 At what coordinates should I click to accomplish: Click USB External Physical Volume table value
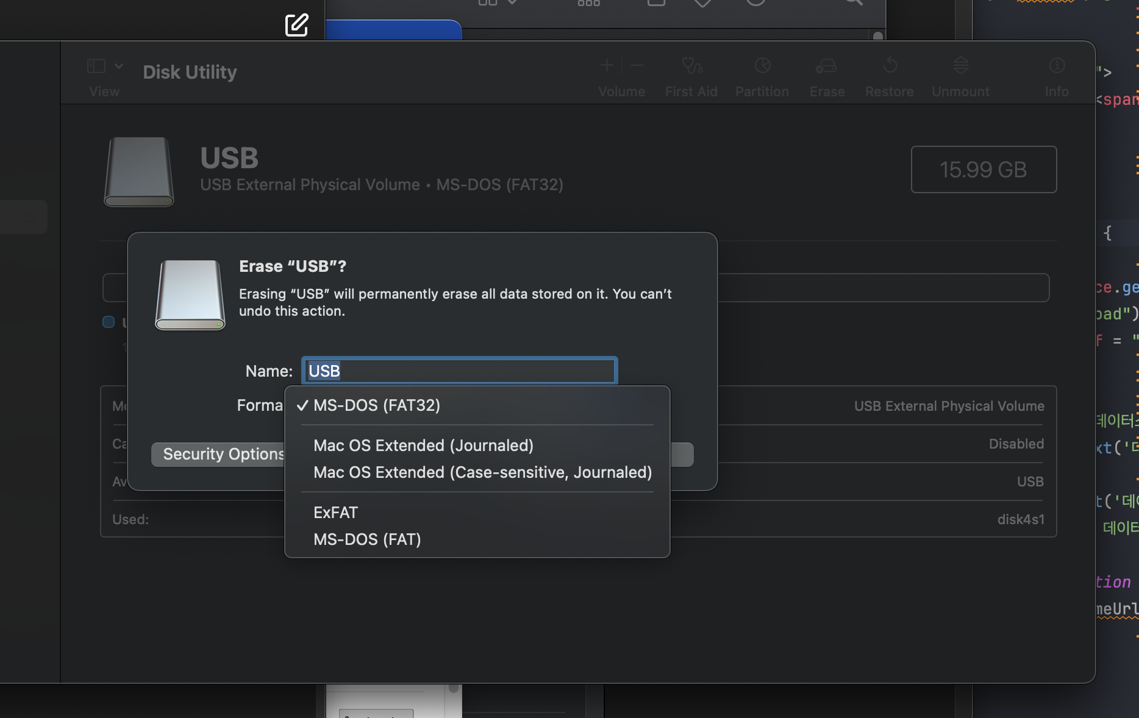(x=949, y=406)
